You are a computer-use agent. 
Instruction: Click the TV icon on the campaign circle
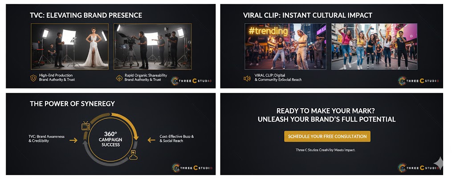86,126
